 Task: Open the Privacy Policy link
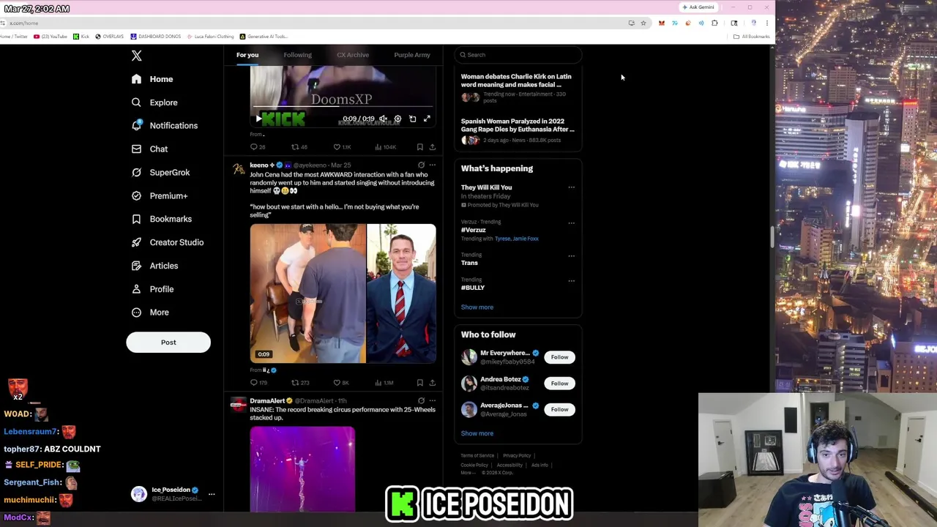[517, 456]
